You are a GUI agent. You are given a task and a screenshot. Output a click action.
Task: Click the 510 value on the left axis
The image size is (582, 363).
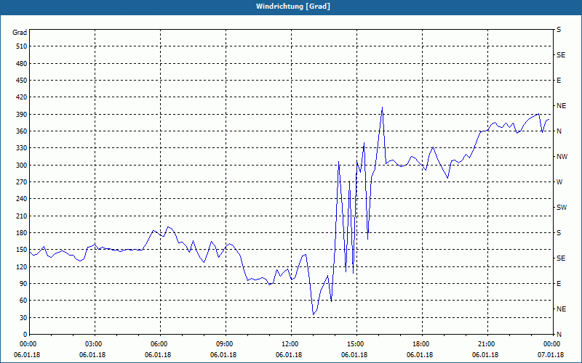click(22, 46)
